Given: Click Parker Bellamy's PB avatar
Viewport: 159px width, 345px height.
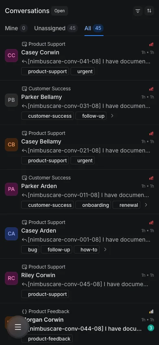Looking at the screenshot, I should point(11,100).
